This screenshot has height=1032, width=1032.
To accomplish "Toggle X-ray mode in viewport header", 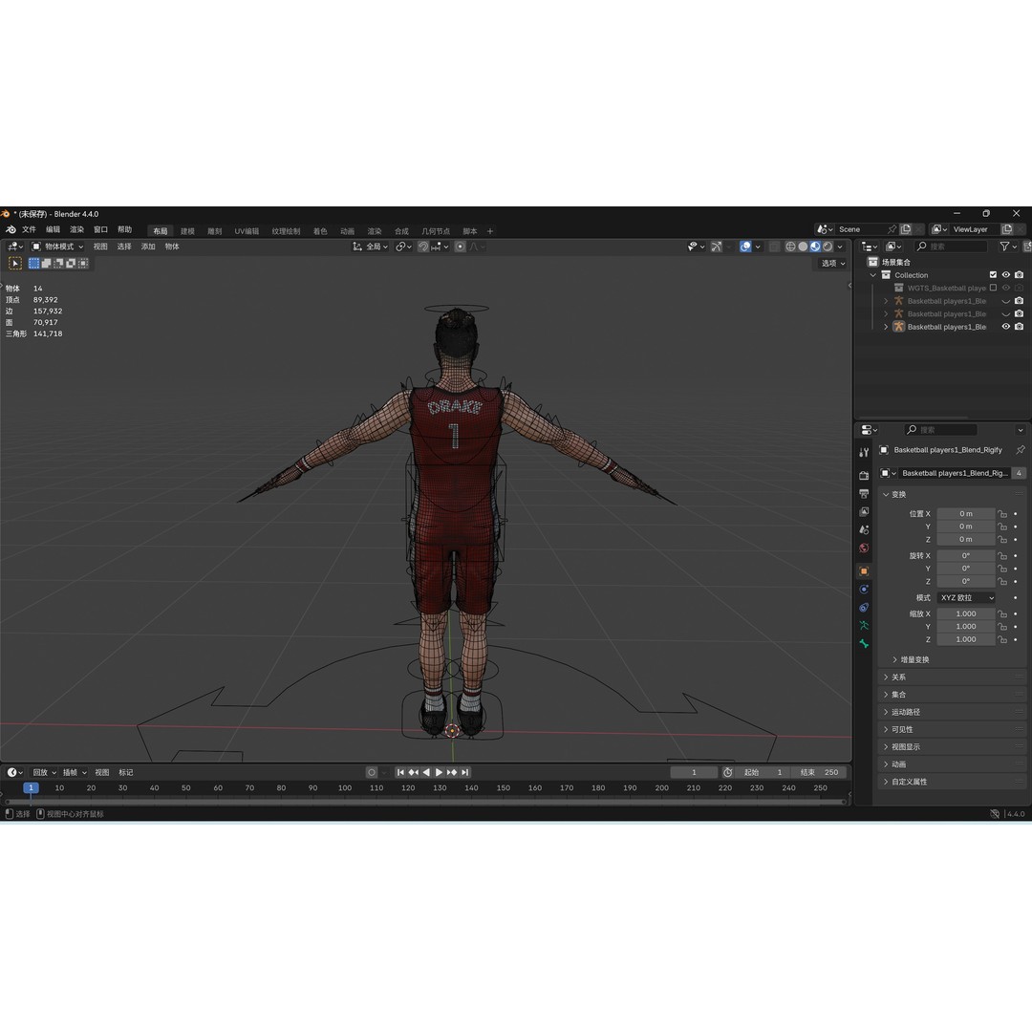I will coord(775,247).
